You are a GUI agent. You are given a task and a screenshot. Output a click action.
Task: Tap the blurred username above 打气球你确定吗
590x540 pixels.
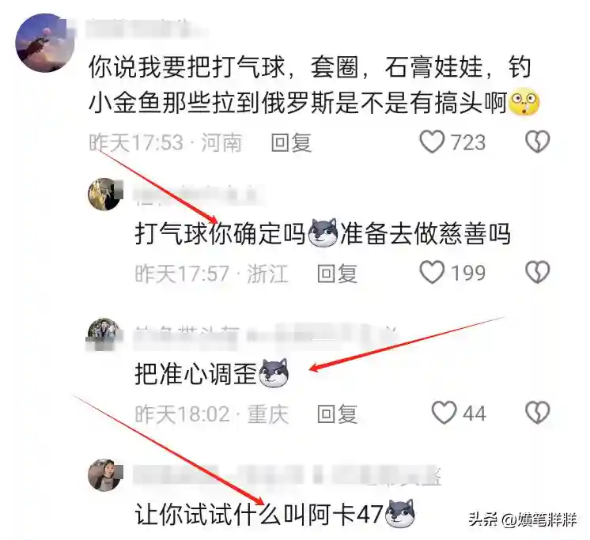tap(199, 194)
